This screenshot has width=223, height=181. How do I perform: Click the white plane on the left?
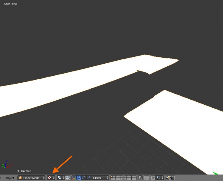[61, 87]
